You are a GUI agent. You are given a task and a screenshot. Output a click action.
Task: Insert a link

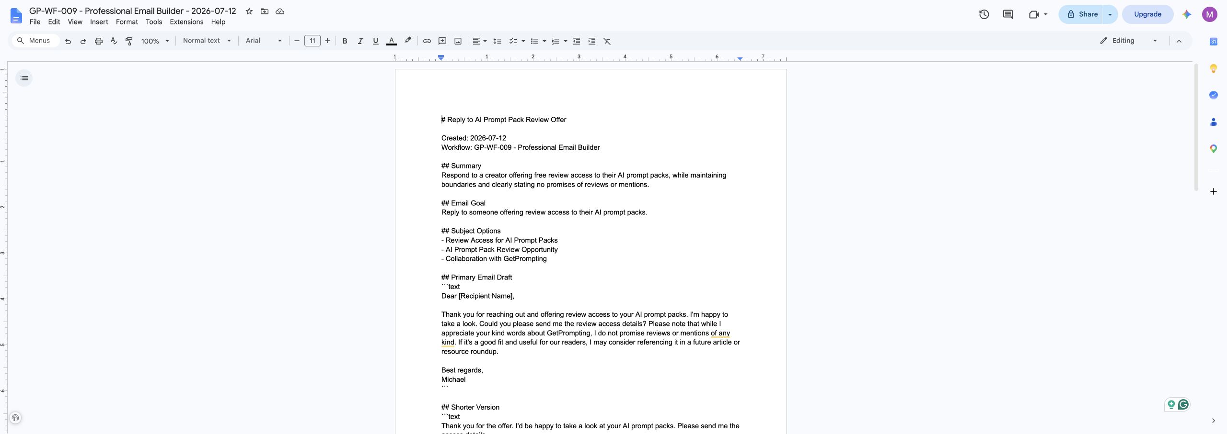[x=427, y=41]
